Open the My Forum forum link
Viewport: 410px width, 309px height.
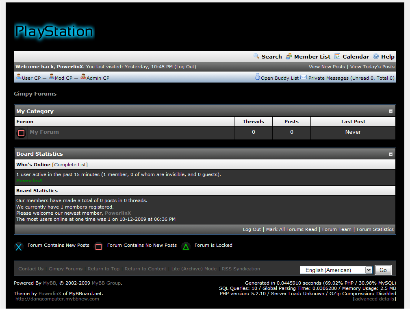[44, 132]
